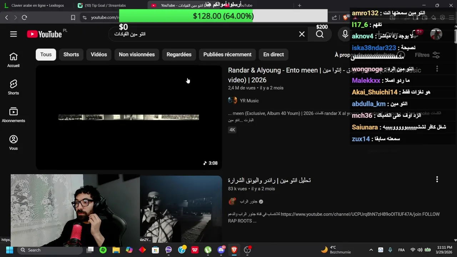The height and width of the screenshot is (257, 457).
Task: Go to the YouTube home logo
Action: coord(44,34)
